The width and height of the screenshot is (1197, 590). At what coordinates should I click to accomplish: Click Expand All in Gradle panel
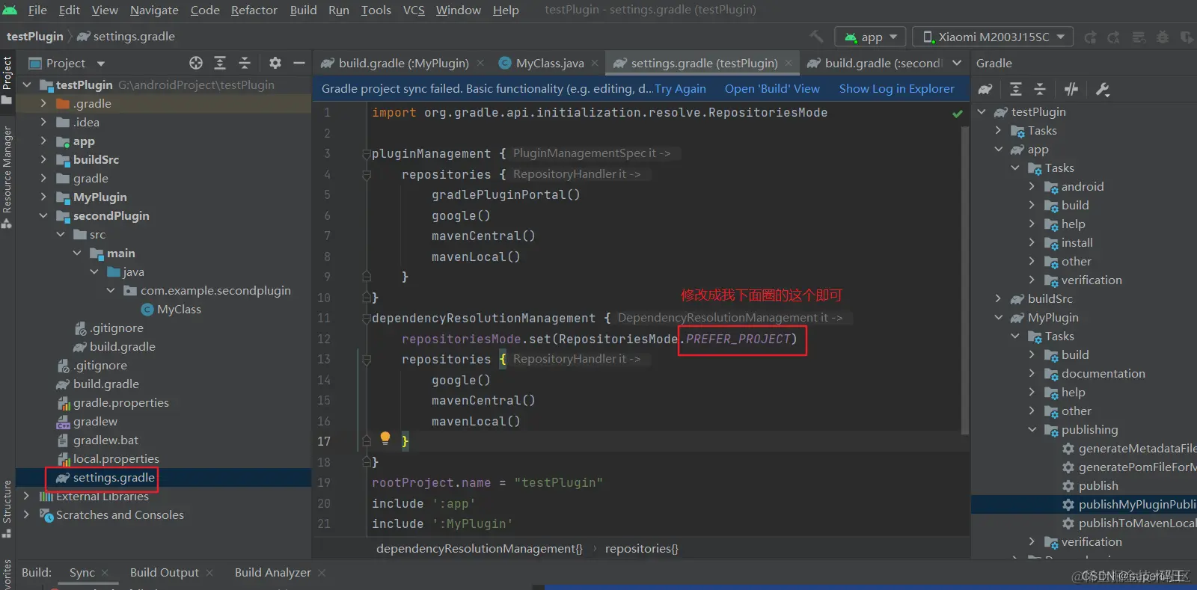tap(1016, 90)
